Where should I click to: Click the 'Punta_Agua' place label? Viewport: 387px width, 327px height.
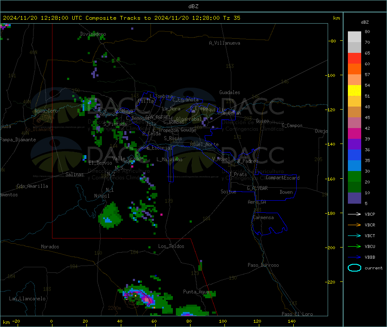coord(196,292)
